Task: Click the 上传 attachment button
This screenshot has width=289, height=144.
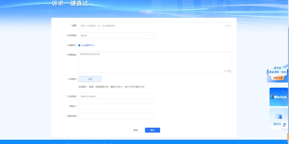Action: pyautogui.click(x=90, y=79)
